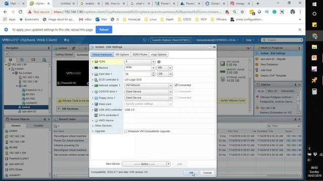Open the CD/DVD drive Client Device dropdown
The image size is (323, 181).
(171, 92)
